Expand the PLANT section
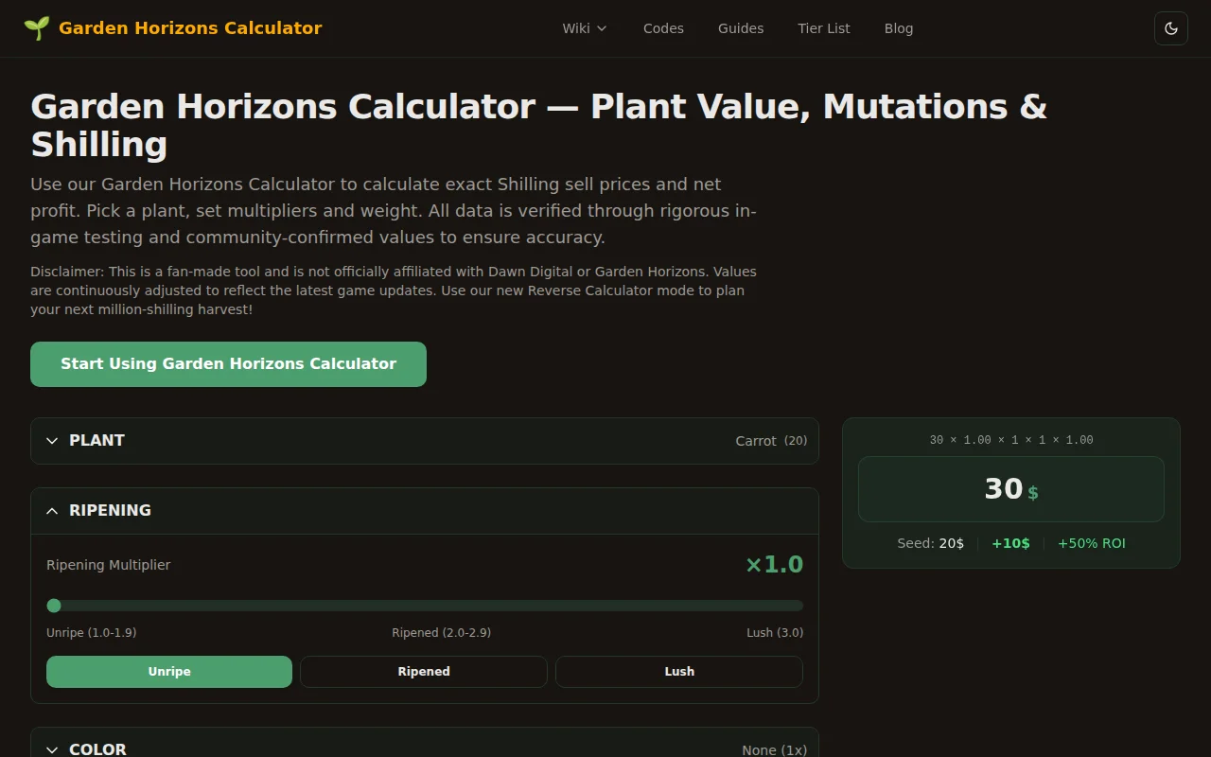This screenshot has width=1211, height=757. click(425, 441)
